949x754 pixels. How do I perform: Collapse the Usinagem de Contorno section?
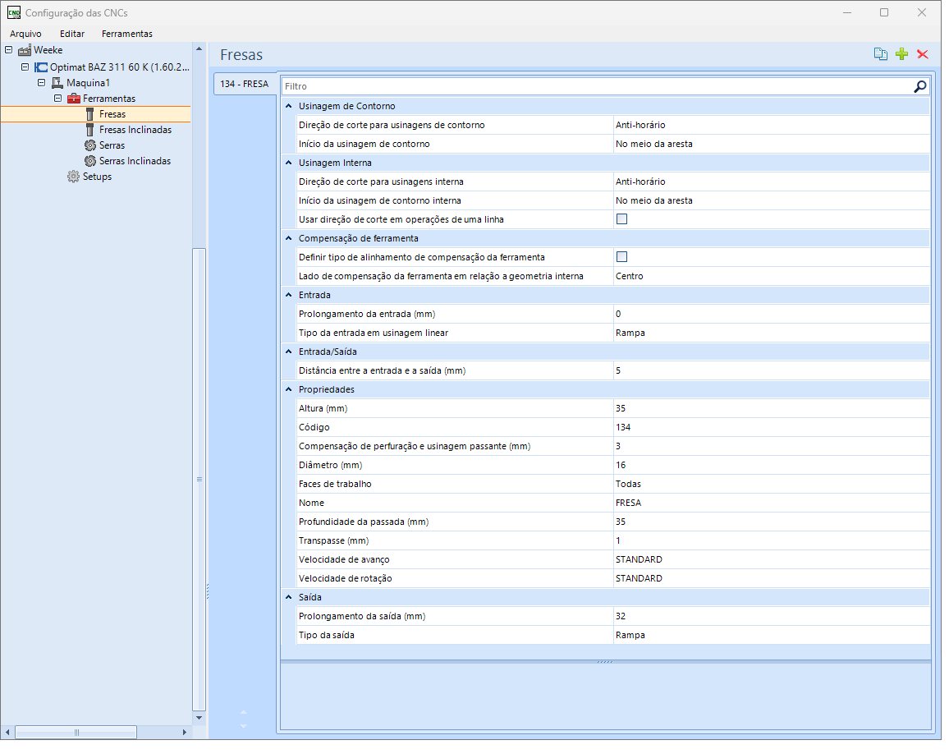point(289,106)
